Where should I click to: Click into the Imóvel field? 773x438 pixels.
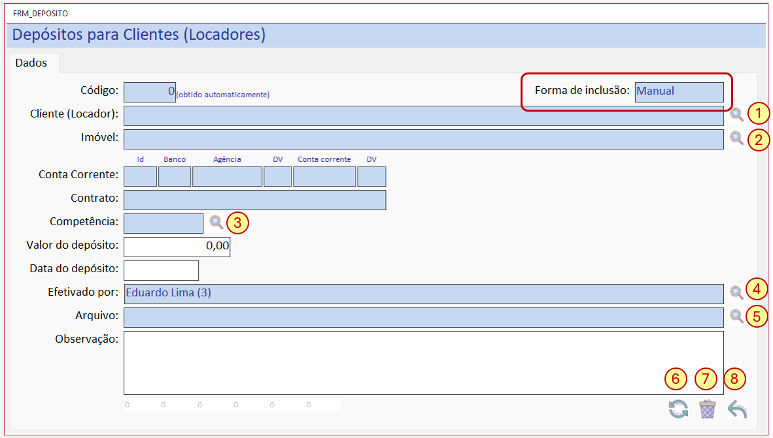pyautogui.click(x=424, y=139)
